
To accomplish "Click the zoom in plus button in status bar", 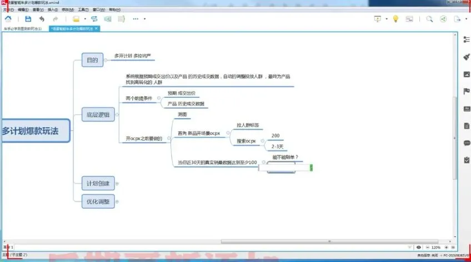I will click(x=447, y=246).
